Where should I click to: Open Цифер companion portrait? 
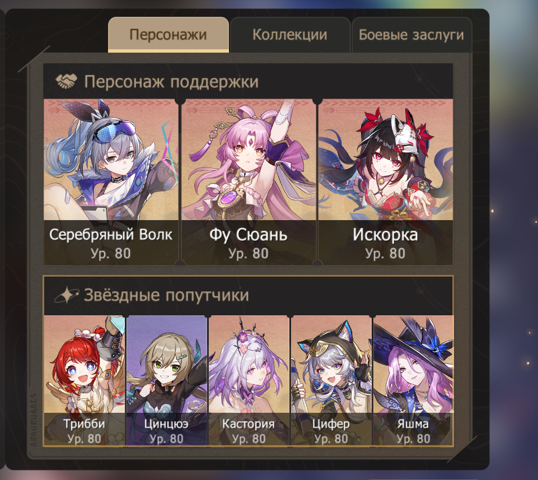click(x=331, y=380)
